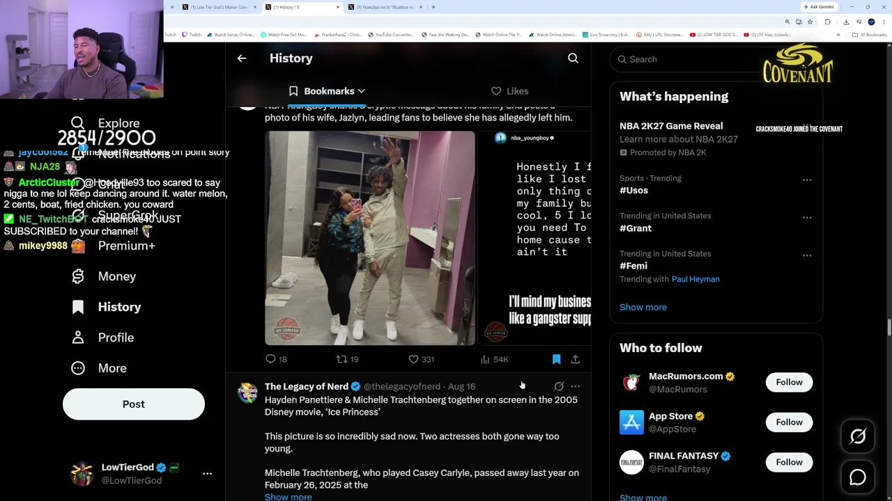
Task: Open All Bookmarks folder
Action: tap(870, 34)
